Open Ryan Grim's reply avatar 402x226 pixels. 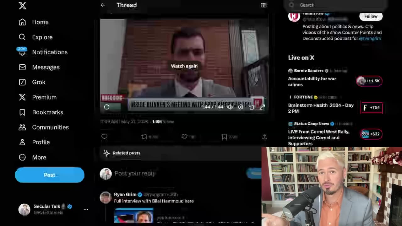[106, 197]
